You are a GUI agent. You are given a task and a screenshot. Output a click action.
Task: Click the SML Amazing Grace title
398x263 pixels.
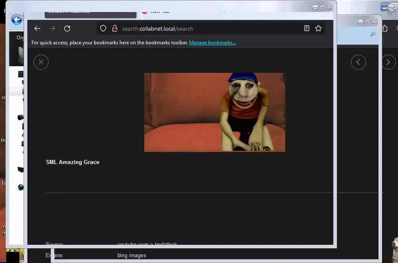73,162
